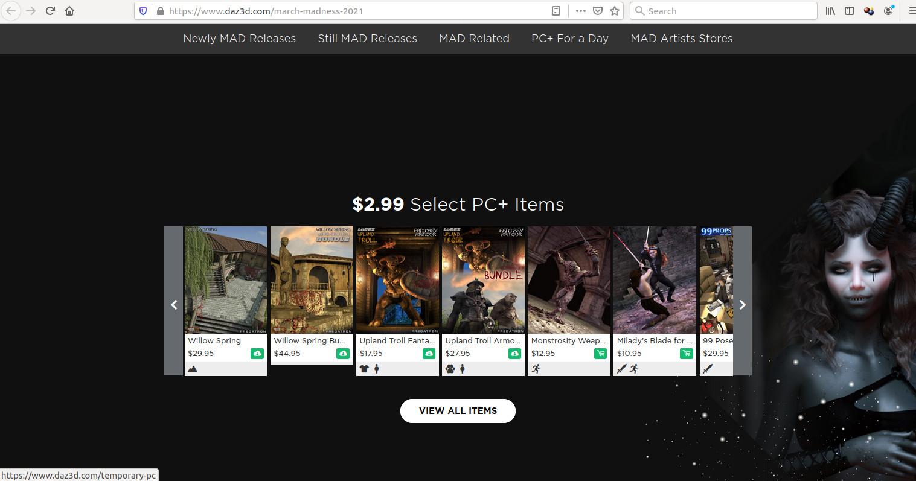Add Monstrosity Weapons to cart

point(600,354)
